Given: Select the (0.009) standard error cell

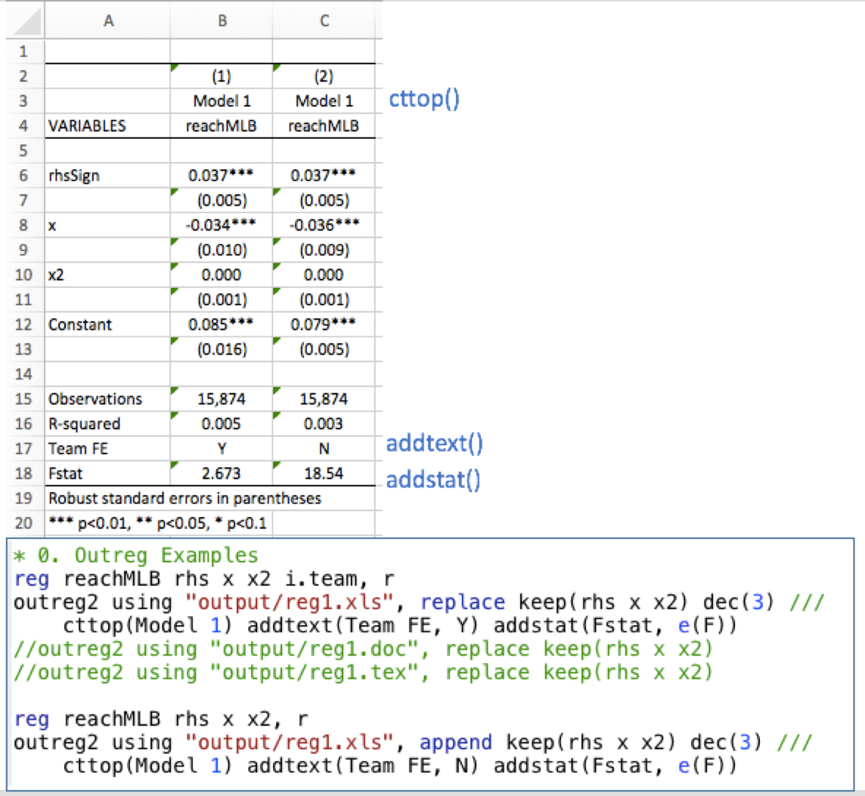Looking at the screenshot, I should (324, 250).
